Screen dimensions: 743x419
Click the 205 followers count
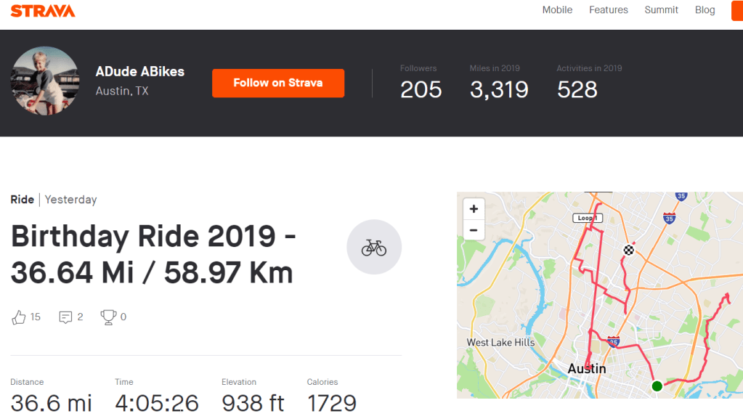[421, 89]
